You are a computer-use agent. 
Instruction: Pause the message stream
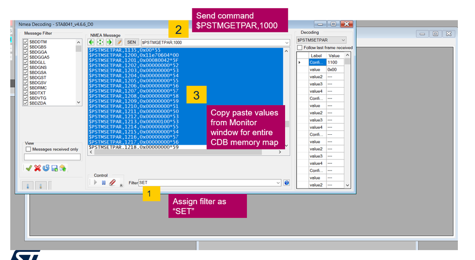pos(104,183)
